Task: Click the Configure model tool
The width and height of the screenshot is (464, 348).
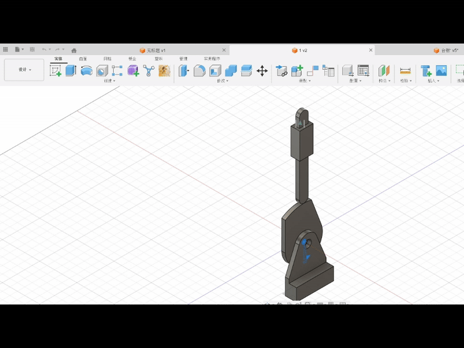Action: tap(347, 71)
